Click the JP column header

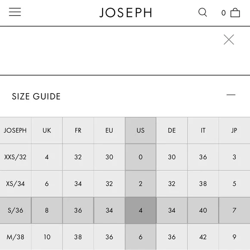234,131
